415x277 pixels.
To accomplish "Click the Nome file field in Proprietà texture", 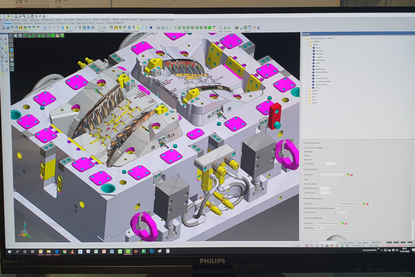I will click(x=332, y=175).
